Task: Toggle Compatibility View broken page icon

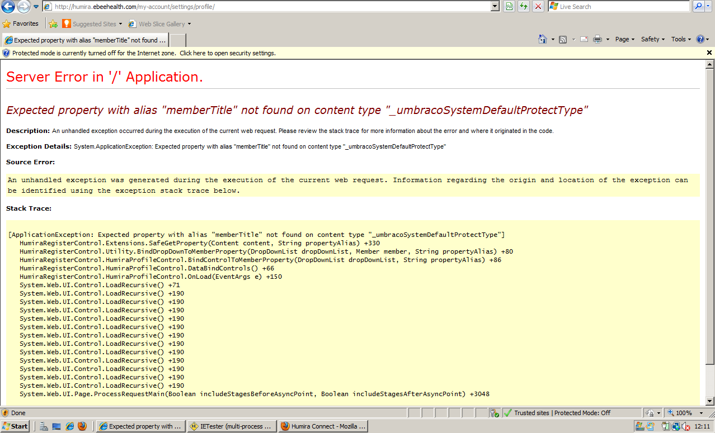Action: point(510,7)
